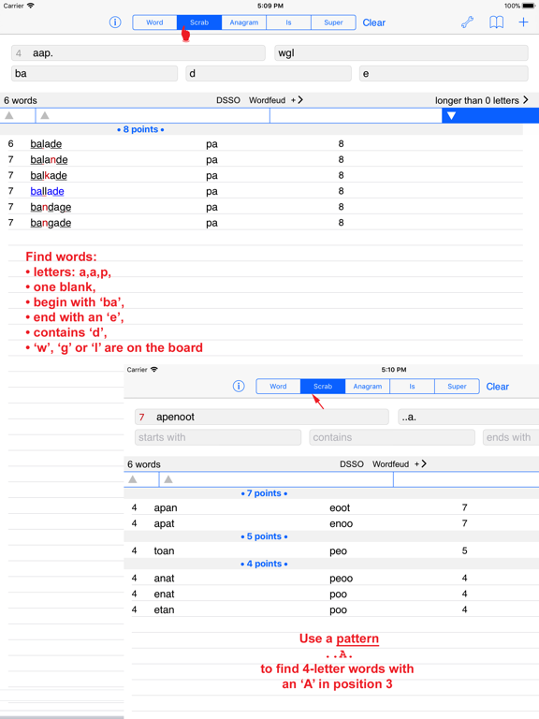
Task: Open the wrench settings icon
Action: [x=467, y=22]
